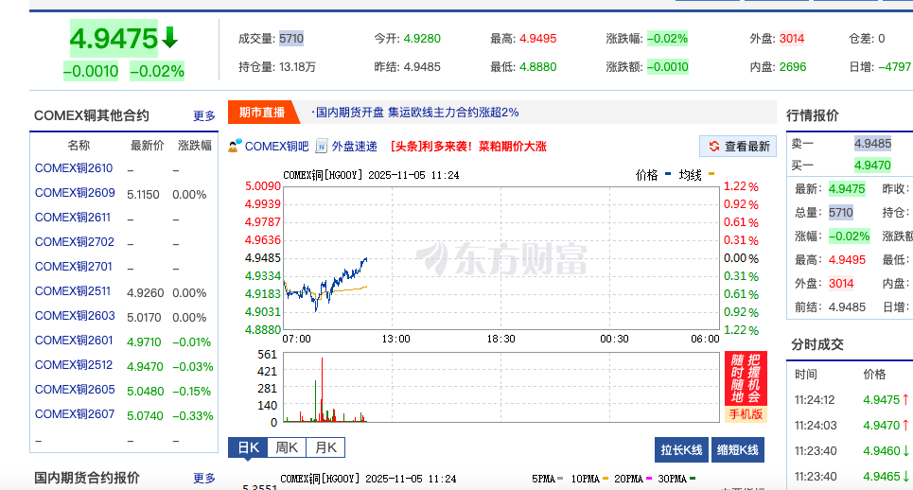This screenshot has height=490, width=913.
Task: Click the 行情报价 panel heading
Action: 813,115
